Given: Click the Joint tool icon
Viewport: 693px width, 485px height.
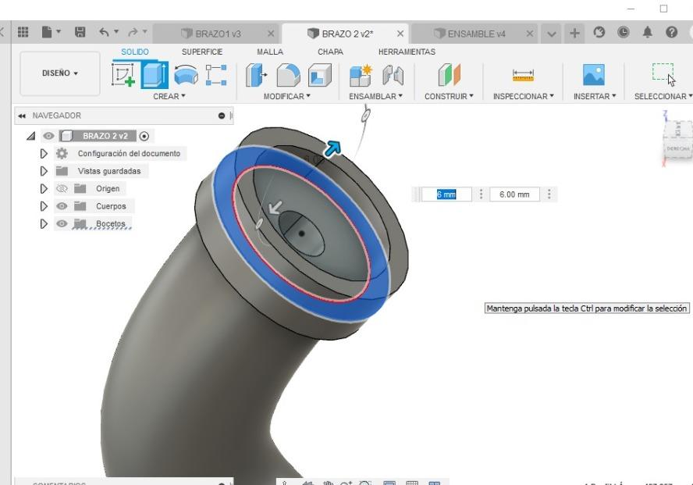Looking at the screenshot, I should (x=393, y=75).
